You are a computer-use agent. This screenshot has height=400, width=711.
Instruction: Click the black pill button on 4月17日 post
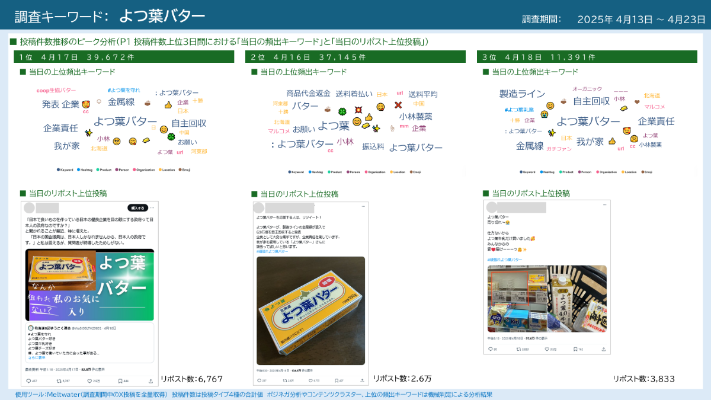point(138,208)
